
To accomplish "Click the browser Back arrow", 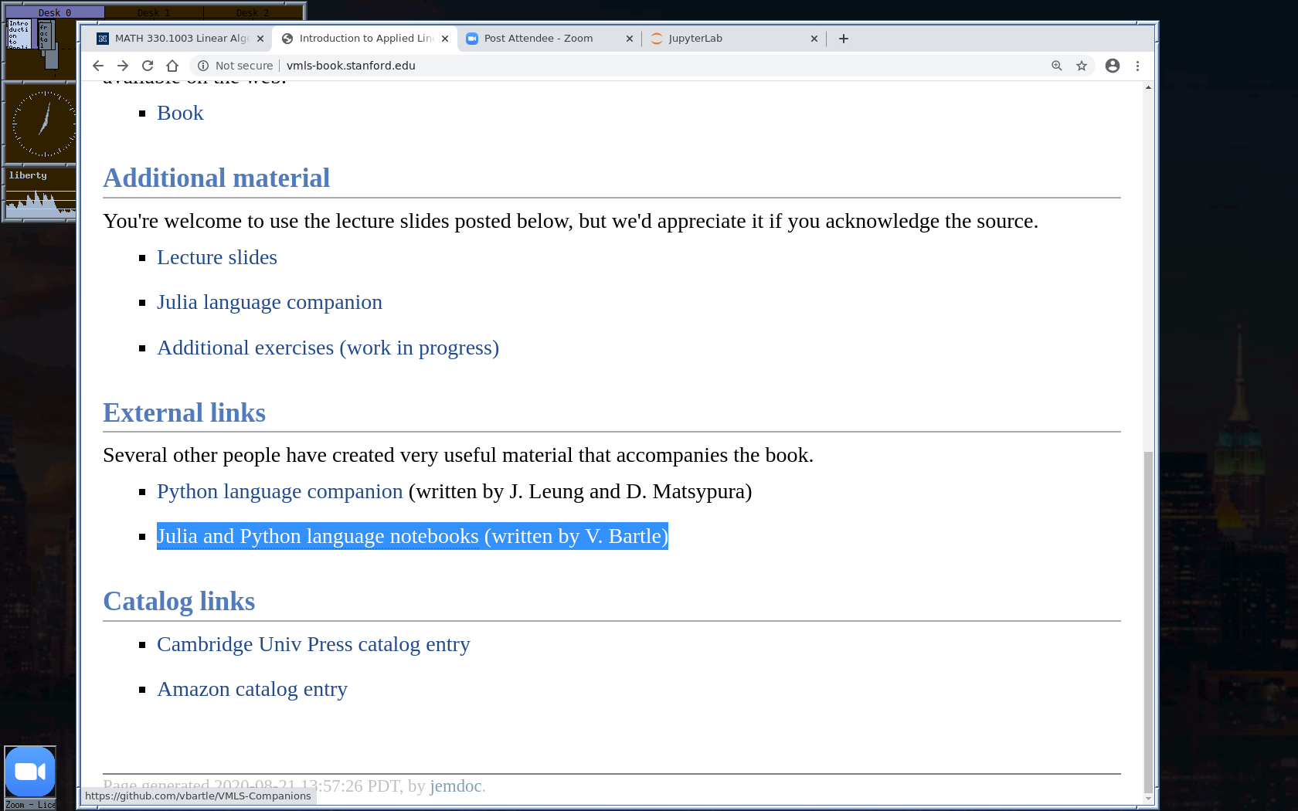I will pyautogui.click(x=98, y=66).
